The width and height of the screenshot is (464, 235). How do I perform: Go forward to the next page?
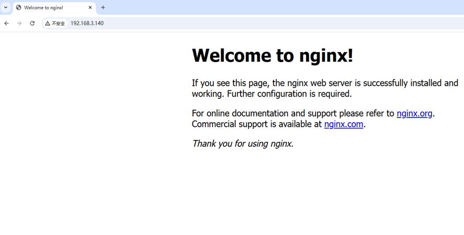pos(19,23)
